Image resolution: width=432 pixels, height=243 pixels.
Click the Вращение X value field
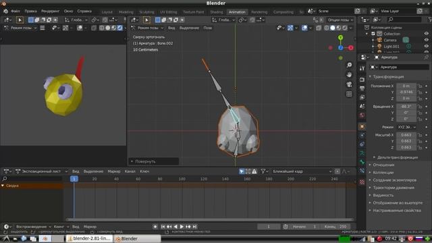click(406, 107)
